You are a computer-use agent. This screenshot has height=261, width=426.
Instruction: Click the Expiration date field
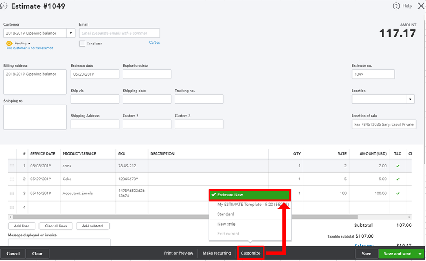coord(147,74)
